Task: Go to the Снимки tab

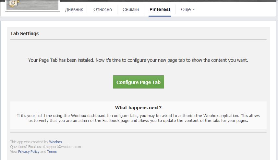Action: [131, 9]
